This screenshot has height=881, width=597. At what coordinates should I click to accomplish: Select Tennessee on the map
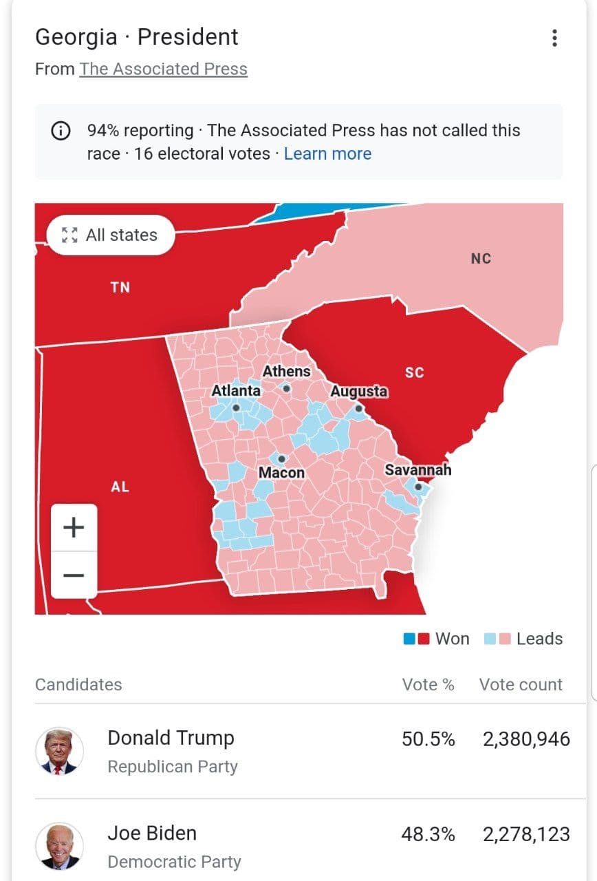pos(120,288)
